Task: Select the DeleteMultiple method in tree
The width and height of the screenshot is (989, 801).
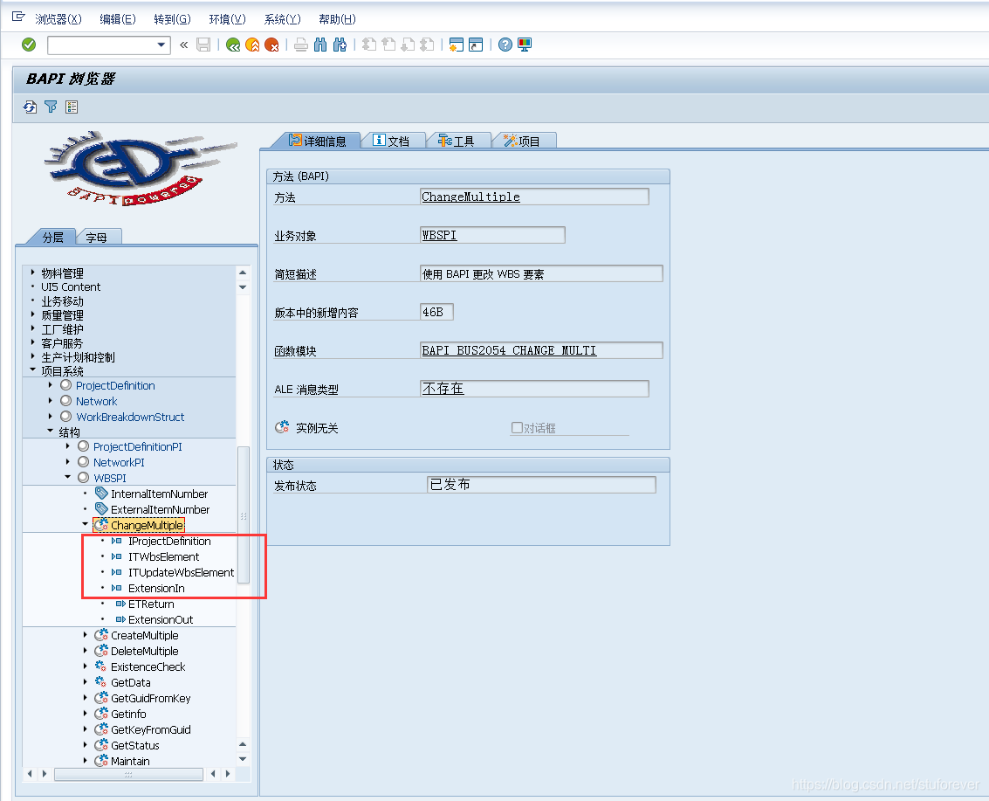Action: click(x=144, y=651)
